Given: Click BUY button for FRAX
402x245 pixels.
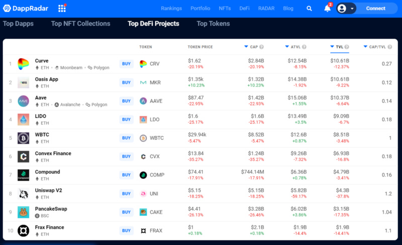Looking at the screenshot, I should click(x=127, y=230).
